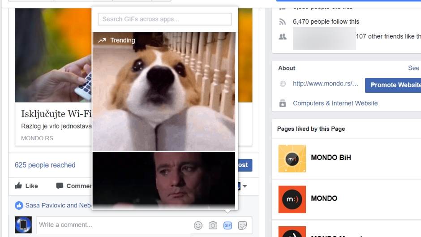Open Computers & Internet Website category link
Screen dimensions: 421x237
point(335,103)
